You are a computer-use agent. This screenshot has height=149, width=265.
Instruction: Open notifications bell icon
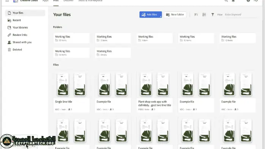coord(233,1)
